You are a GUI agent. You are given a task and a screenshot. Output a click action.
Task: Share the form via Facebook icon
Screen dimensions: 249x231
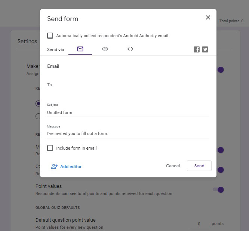(197, 49)
